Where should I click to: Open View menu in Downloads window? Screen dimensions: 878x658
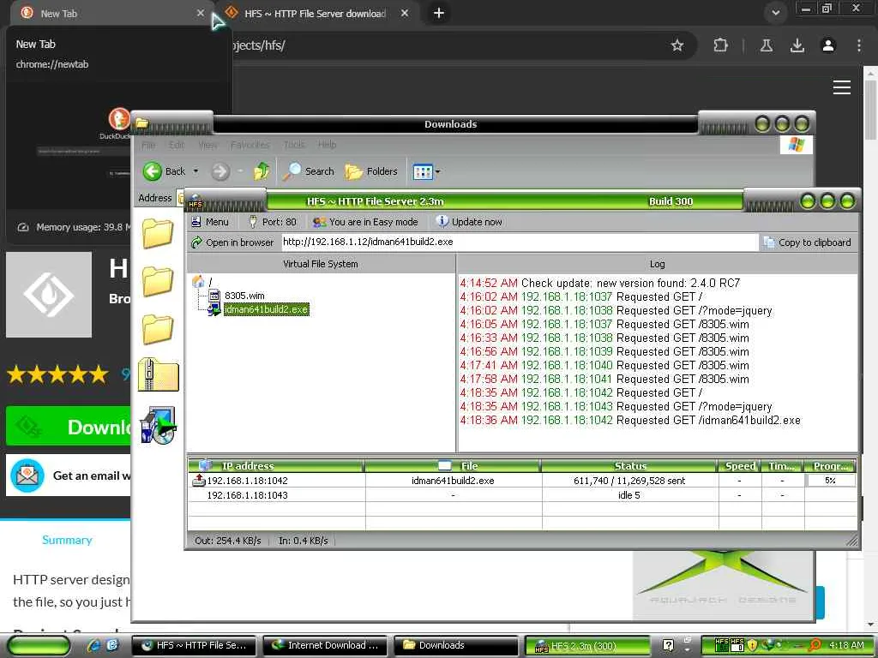207,145
